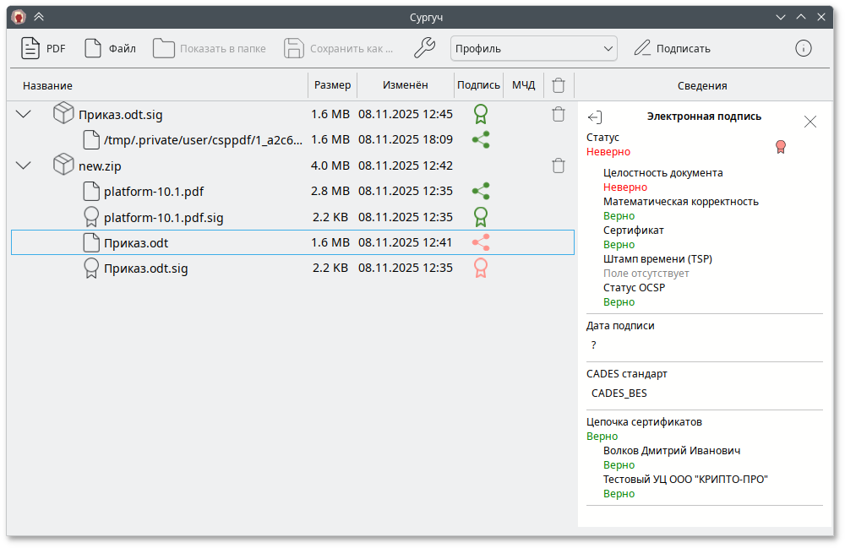Click the share icon for platform-10.1.pdf
The height and width of the screenshot is (548, 845).
(x=481, y=192)
